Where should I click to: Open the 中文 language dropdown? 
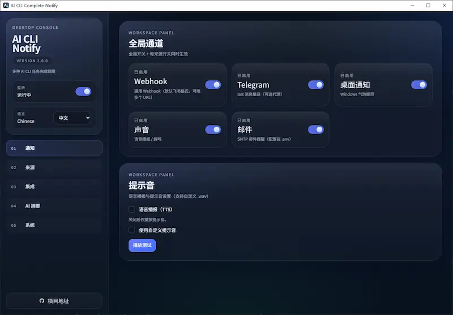pos(72,118)
